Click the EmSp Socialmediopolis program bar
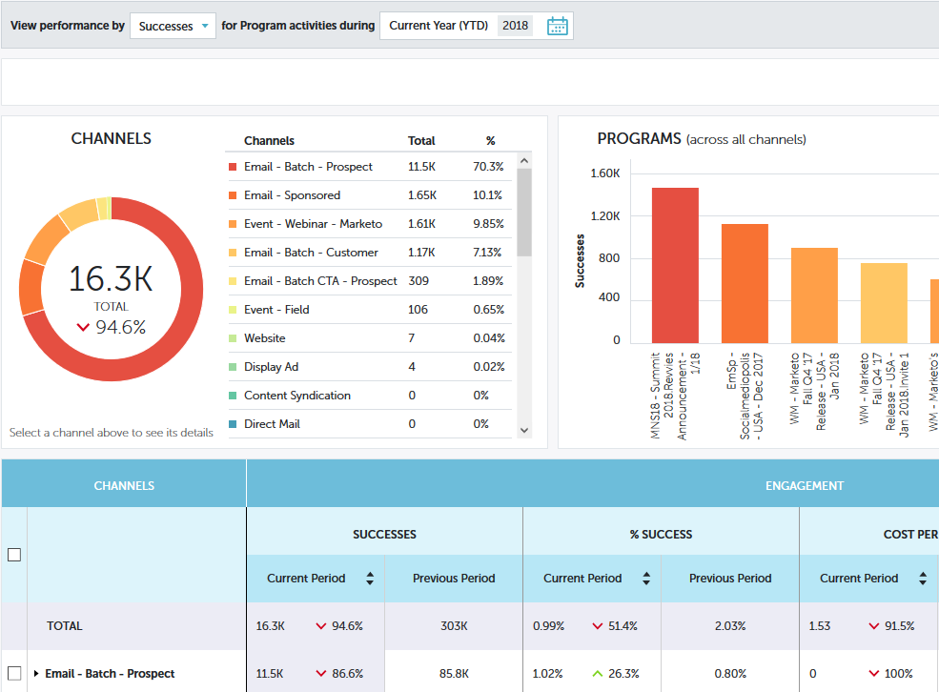Screen dimensions: 939x692 coord(745,283)
